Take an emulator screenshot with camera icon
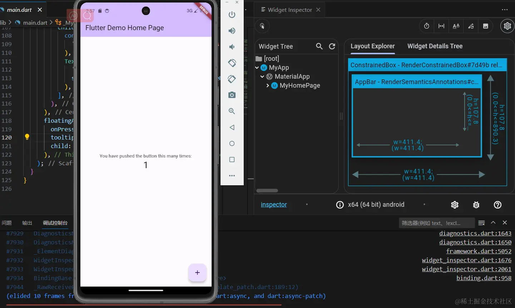Screen dimensions: 515x308 point(232,95)
